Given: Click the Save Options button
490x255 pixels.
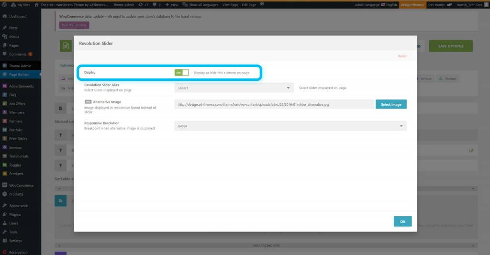Looking at the screenshot, I should 451,46.
